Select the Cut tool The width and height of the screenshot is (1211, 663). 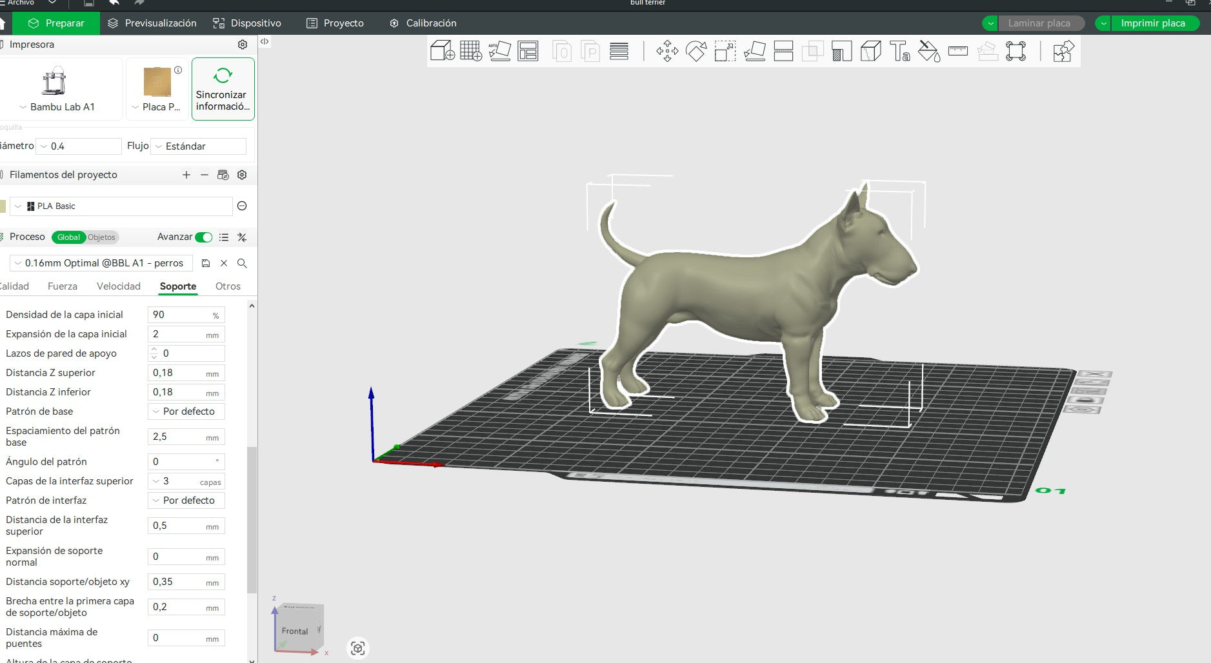(783, 51)
